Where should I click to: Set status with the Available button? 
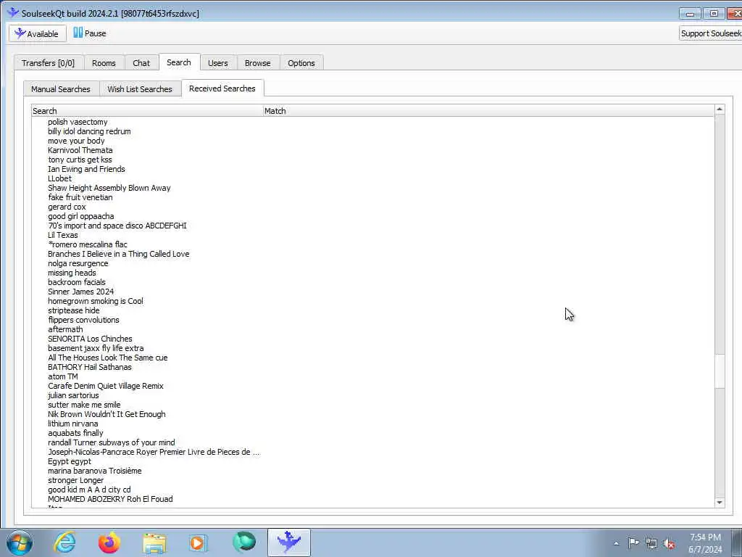pos(38,33)
